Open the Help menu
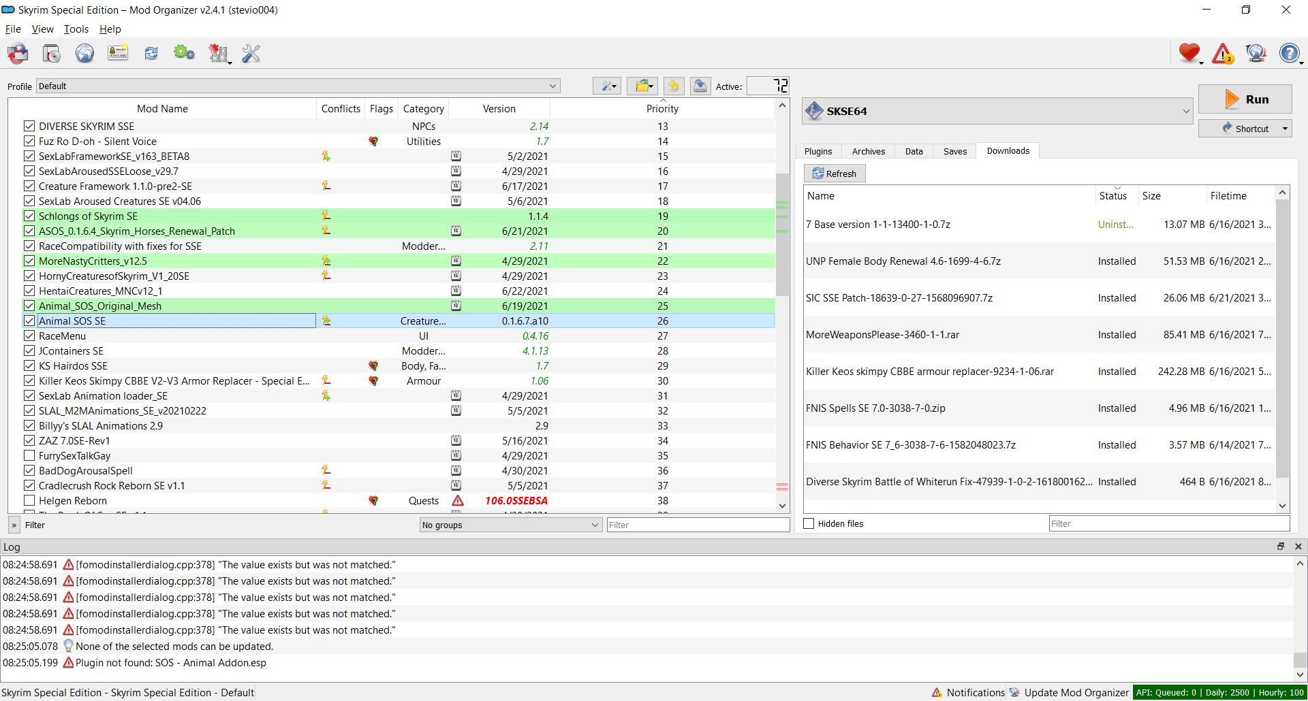Image resolution: width=1308 pixels, height=701 pixels. coord(110,29)
